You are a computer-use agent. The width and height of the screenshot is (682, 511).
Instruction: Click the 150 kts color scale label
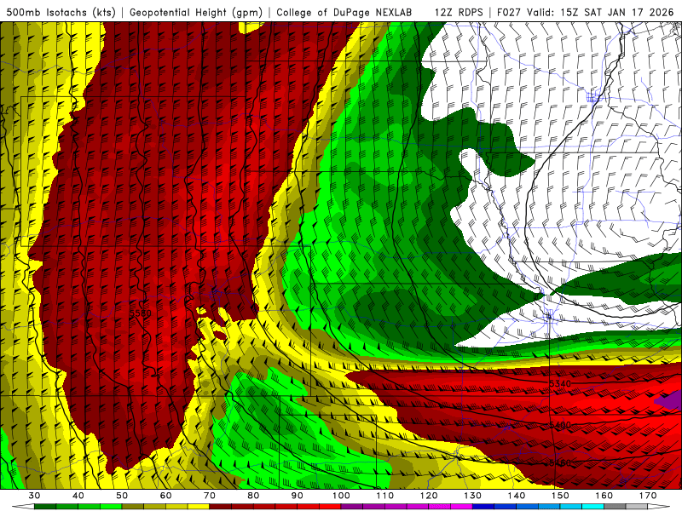(561, 496)
